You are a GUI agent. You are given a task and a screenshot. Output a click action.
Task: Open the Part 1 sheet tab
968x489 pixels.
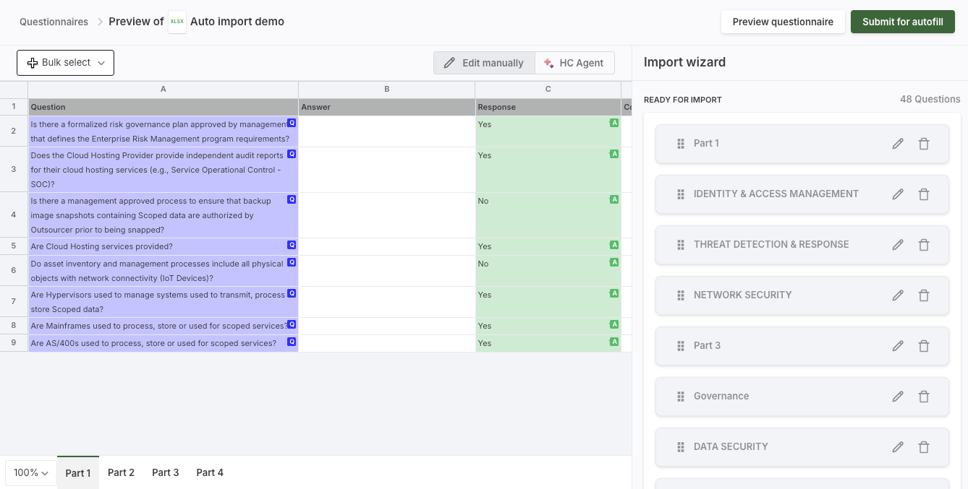point(78,473)
